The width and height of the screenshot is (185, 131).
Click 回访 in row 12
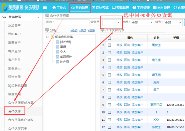pyautogui.click(x=127, y=127)
